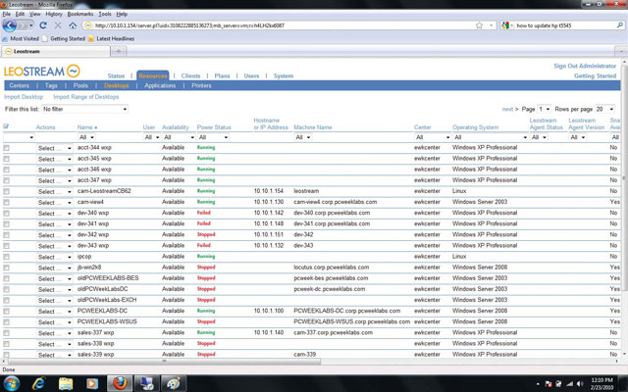
Task: Switch to the System tab
Action: tap(284, 75)
